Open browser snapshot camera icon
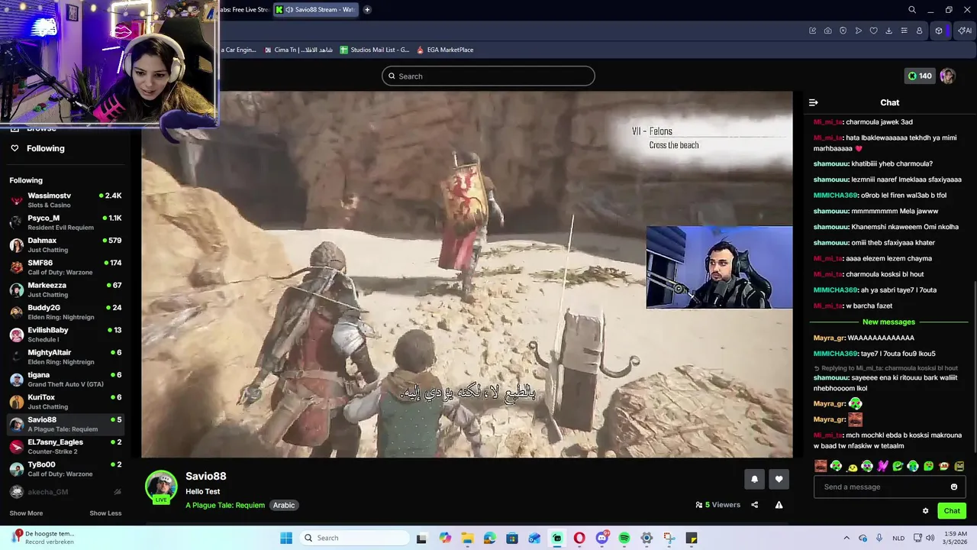The width and height of the screenshot is (977, 550). click(827, 31)
